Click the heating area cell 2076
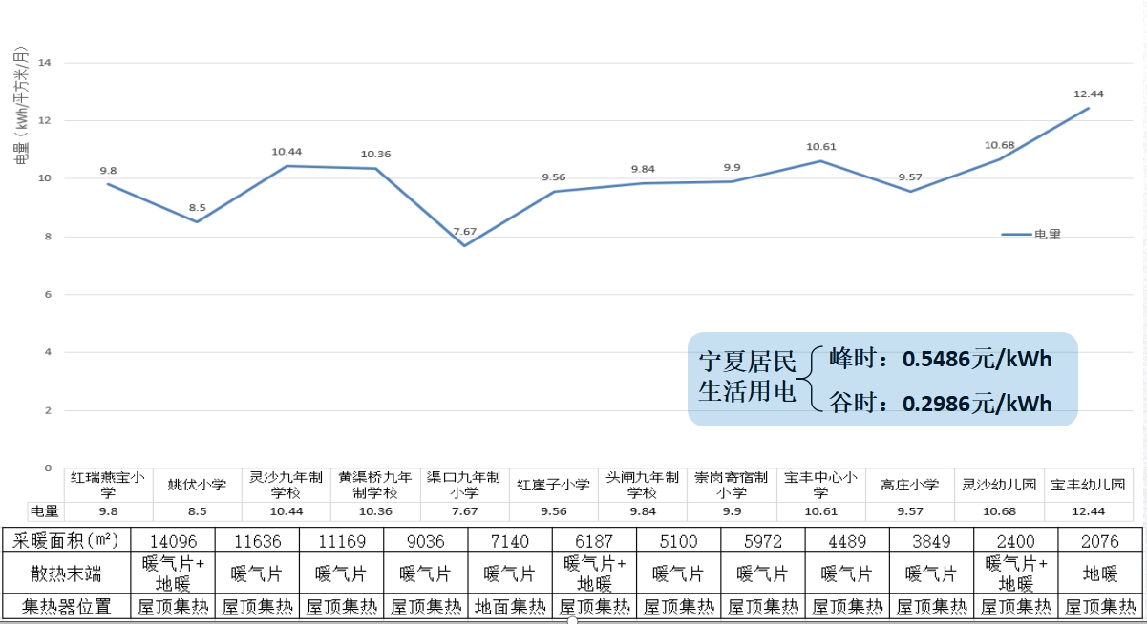The width and height of the screenshot is (1147, 624). 1100,540
